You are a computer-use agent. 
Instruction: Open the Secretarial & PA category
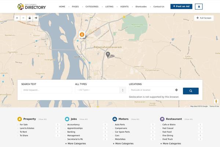[x=75, y=139]
